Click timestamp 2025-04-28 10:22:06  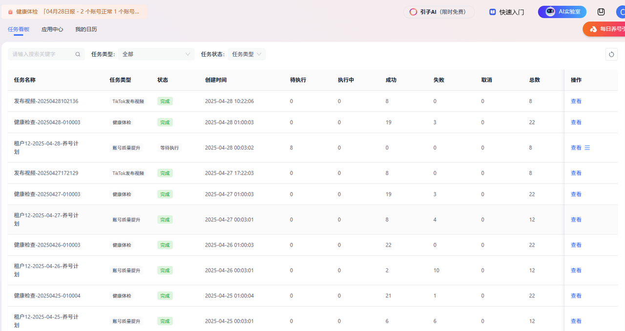pyautogui.click(x=229, y=101)
